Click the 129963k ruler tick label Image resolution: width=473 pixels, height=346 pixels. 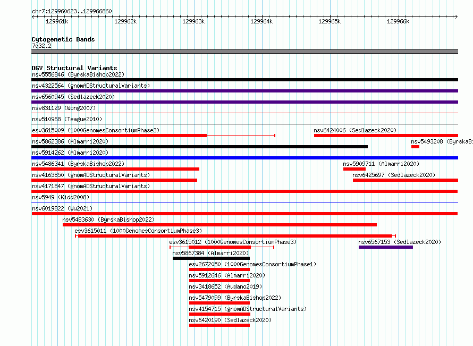point(193,21)
